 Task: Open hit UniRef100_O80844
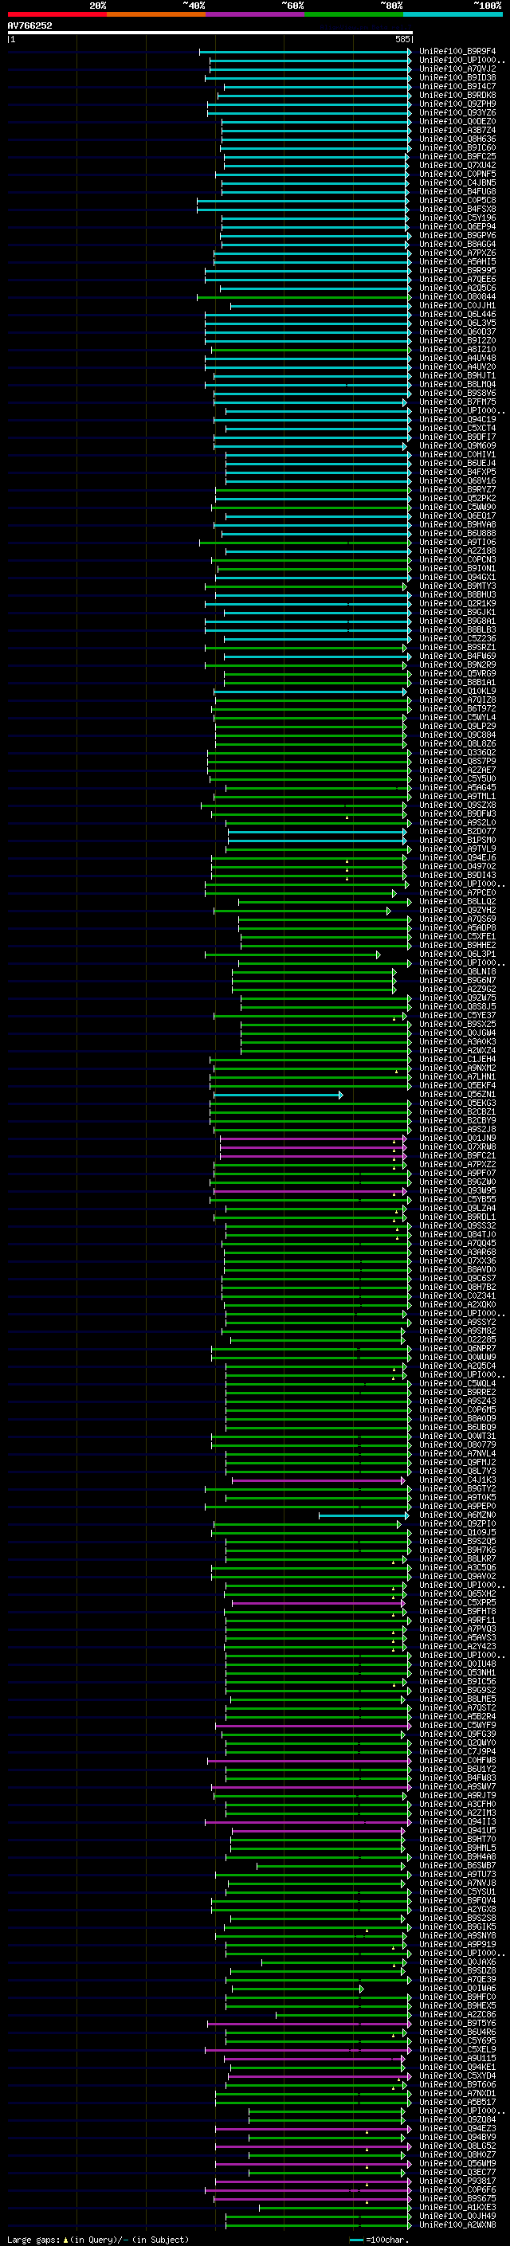point(457,296)
